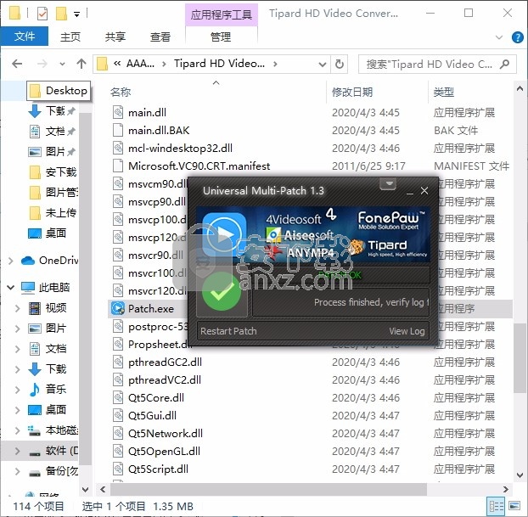Image resolution: width=528 pixels, height=517 pixels.
Task: Expand 视频 tree node
Action: [18, 308]
